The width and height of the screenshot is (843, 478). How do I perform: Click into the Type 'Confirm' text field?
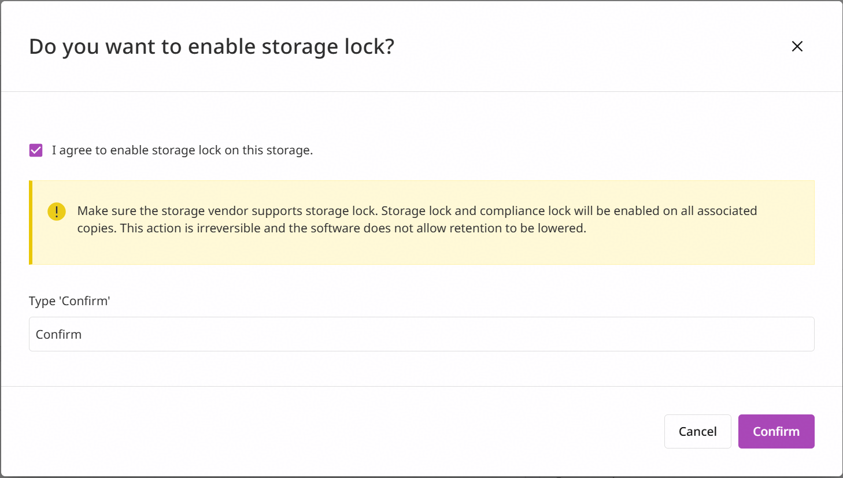coord(421,334)
